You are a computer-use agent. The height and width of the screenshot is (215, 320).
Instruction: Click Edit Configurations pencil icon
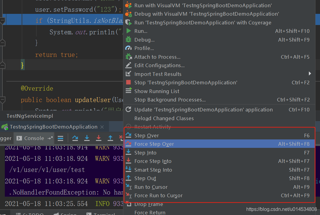(x=129, y=65)
